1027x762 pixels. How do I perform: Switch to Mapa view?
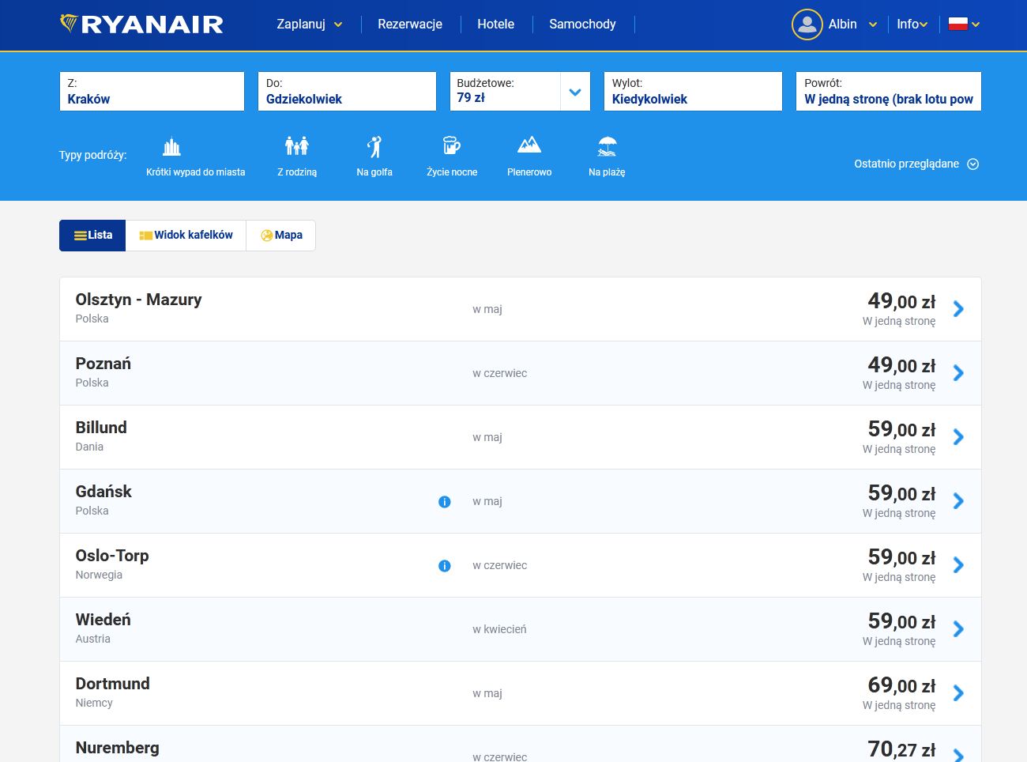[x=281, y=236]
